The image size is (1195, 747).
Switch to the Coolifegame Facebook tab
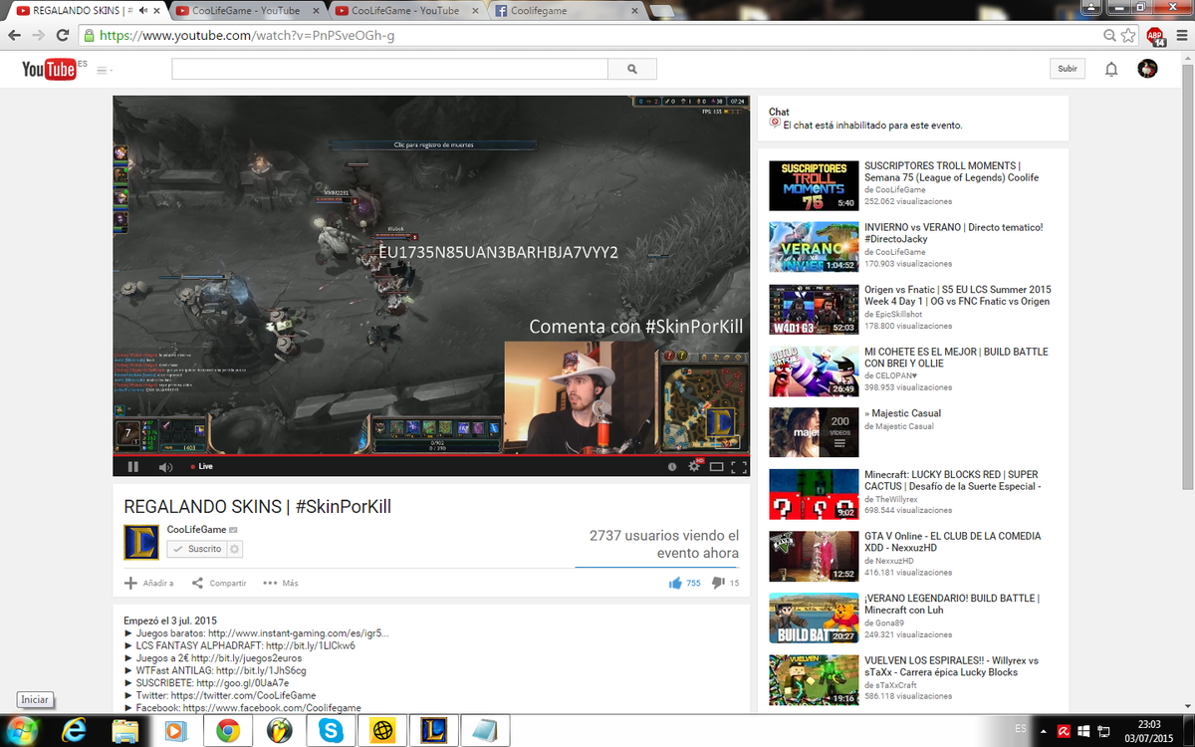tap(566, 11)
